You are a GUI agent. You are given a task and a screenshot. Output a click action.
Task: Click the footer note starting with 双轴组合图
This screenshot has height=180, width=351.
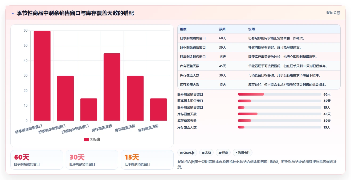tap(257, 164)
